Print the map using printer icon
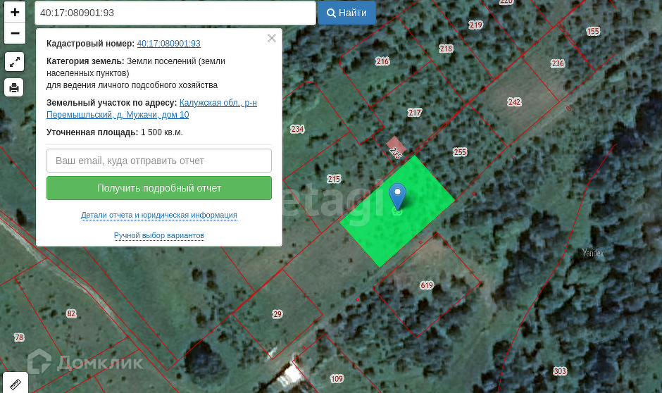This screenshot has width=662, height=393. [x=14, y=88]
